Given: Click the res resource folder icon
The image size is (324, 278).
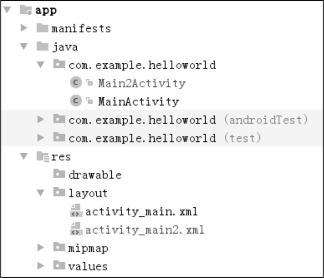Looking at the screenshot, I should coord(43,157).
